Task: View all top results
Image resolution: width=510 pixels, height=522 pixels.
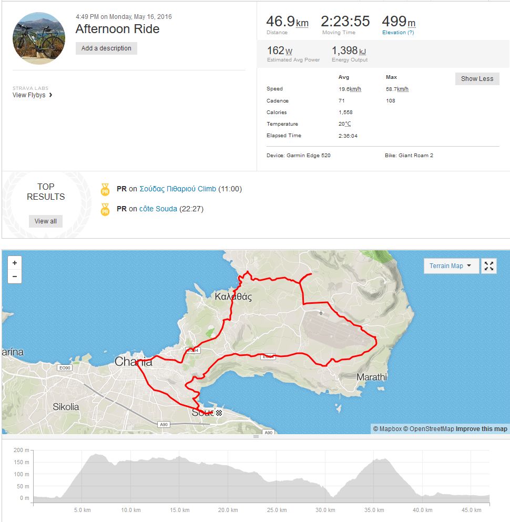Action: click(46, 221)
